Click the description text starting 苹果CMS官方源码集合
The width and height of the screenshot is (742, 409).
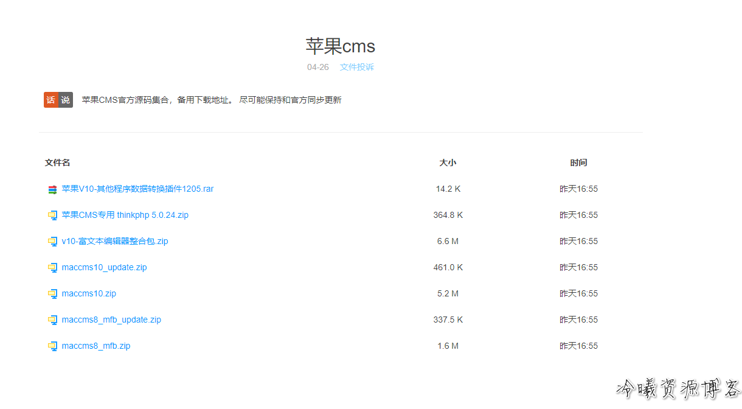(212, 100)
